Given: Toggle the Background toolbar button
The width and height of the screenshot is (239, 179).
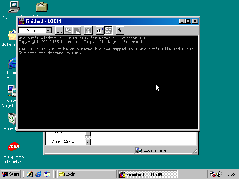Looking at the screenshot, I should (108, 31).
